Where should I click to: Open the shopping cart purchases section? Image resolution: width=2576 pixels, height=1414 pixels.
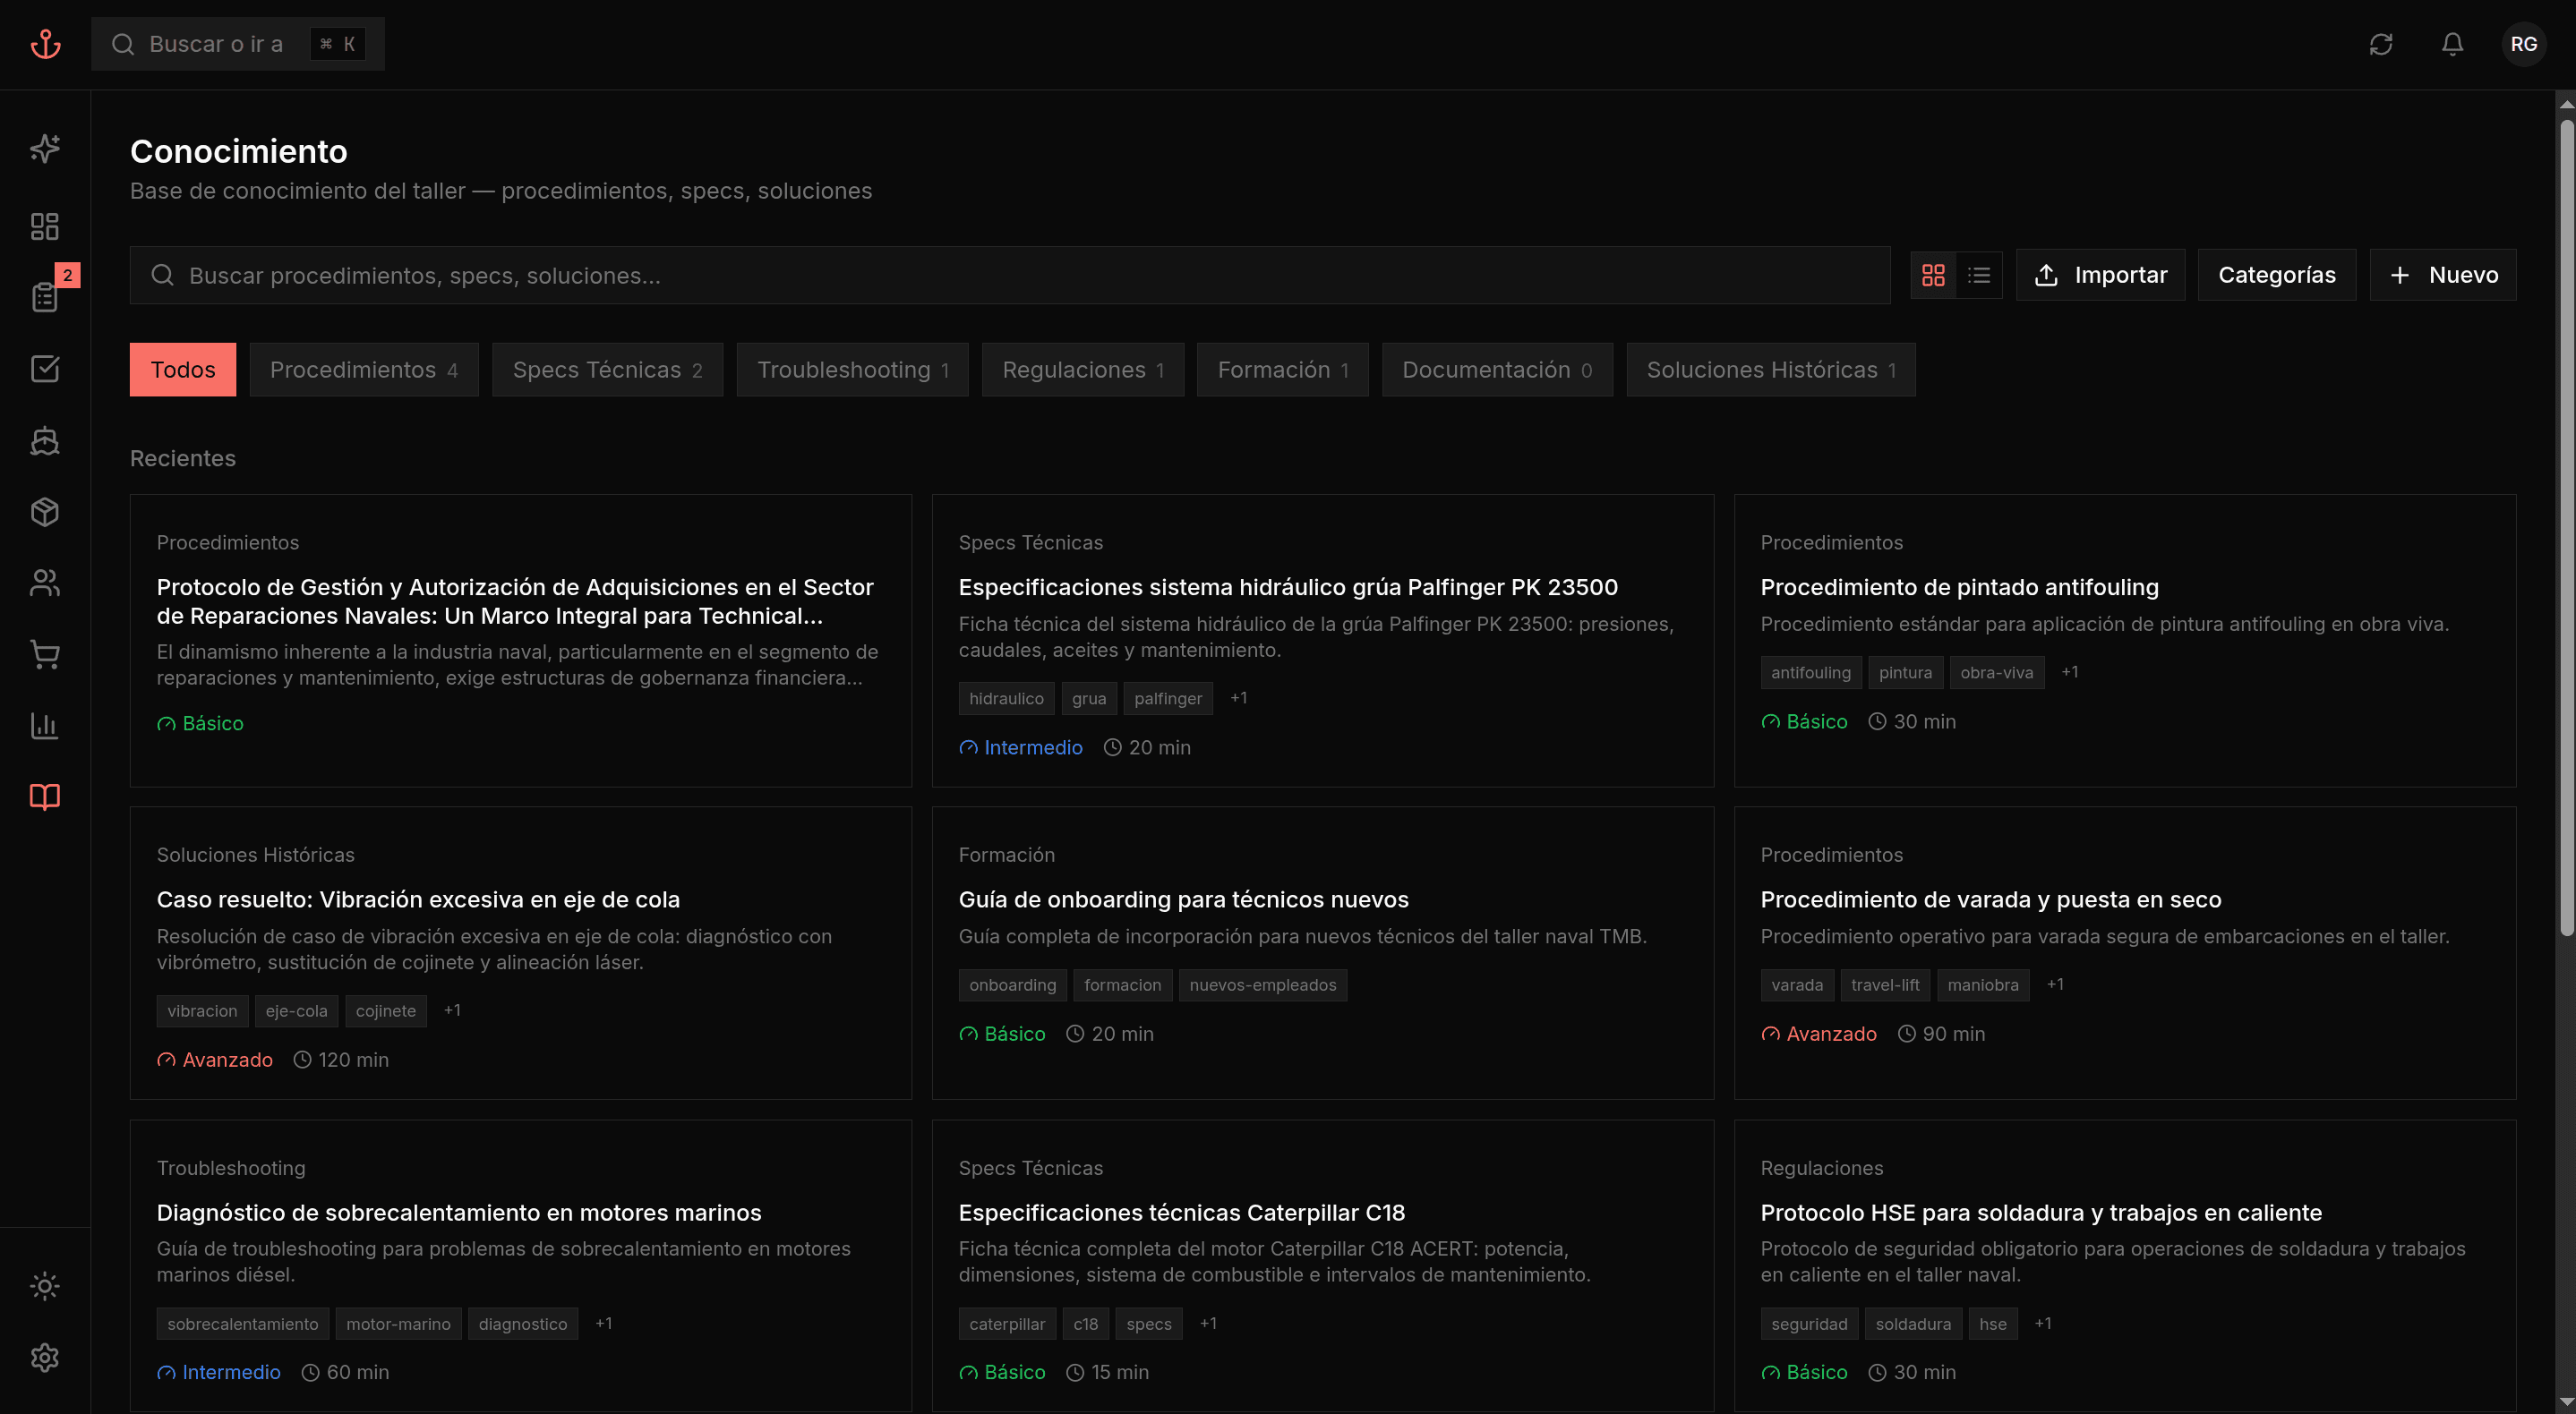(44, 654)
